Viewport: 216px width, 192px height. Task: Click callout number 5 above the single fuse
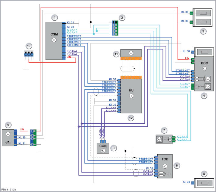click(204, 174)
